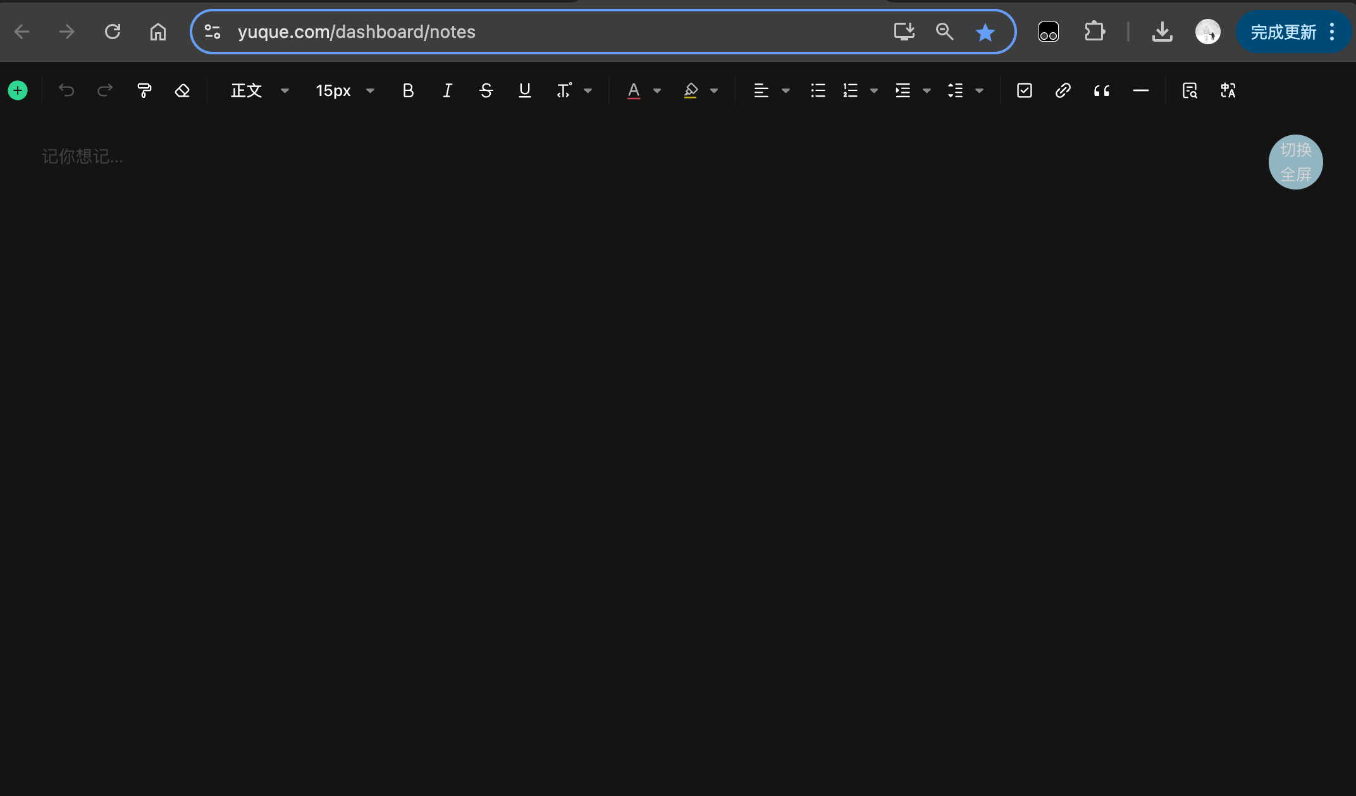Insert a blockquote with quote icon

click(1102, 91)
